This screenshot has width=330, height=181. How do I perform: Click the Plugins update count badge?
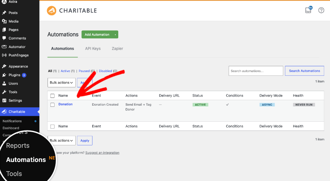click(24, 75)
